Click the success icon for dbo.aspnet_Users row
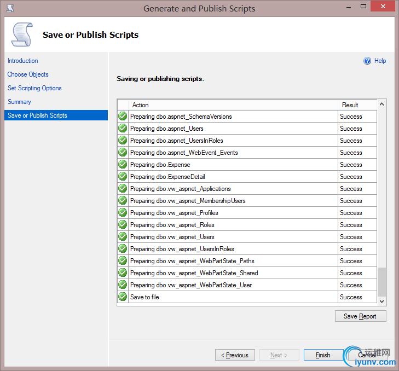Image resolution: width=399 pixels, height=371 pixels. tap(123, 129)
